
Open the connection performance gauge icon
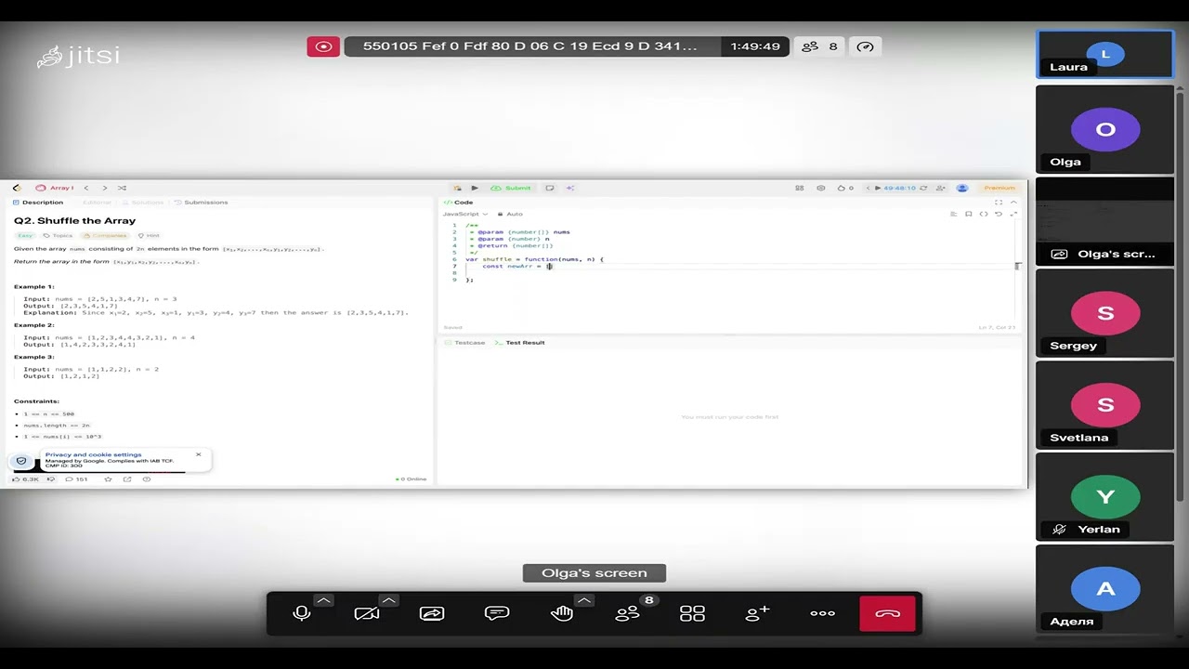click(x=866, y=46)
